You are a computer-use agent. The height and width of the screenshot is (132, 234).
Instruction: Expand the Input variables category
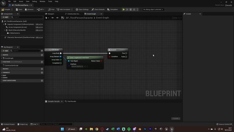[x=1, y=76]
